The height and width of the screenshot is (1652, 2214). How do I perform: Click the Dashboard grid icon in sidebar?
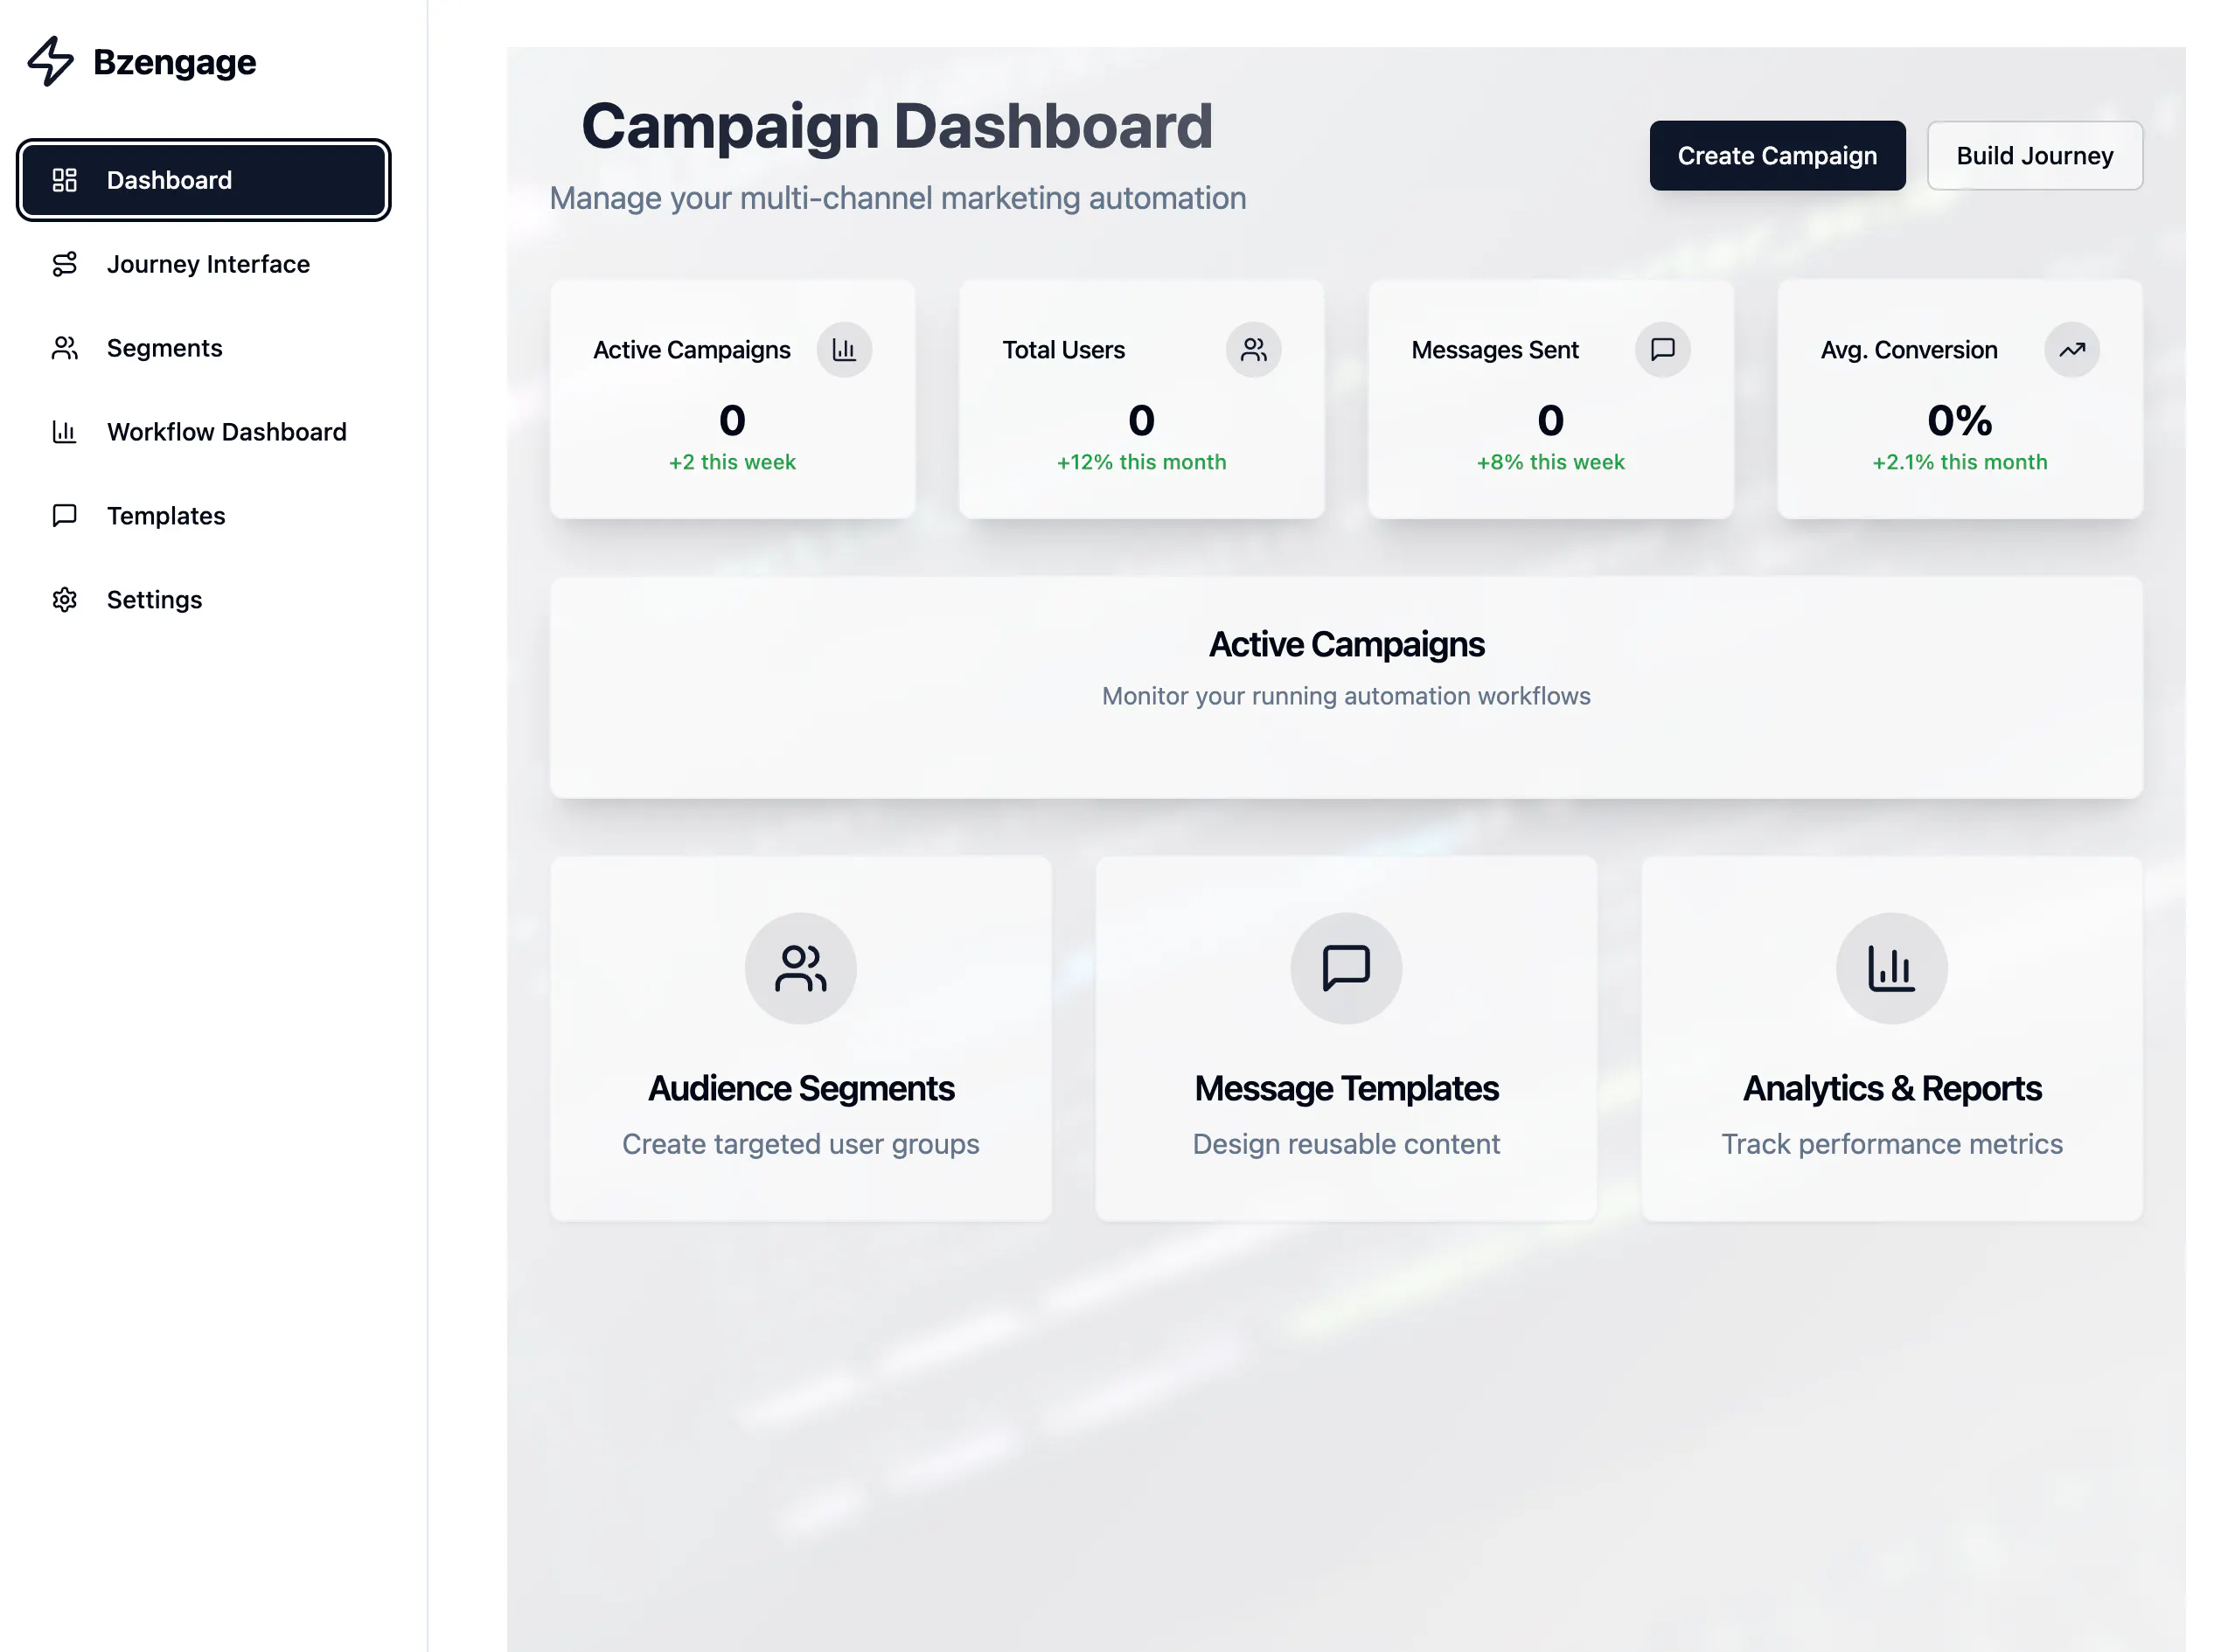click(64, 180)
